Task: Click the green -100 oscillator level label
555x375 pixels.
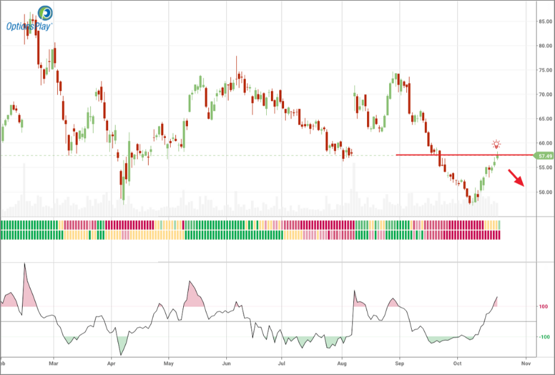Action: click(542, 337)
